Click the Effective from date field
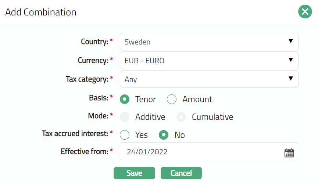Image resolution: width=318 pixels, height=183 pixels. (201, 152)
